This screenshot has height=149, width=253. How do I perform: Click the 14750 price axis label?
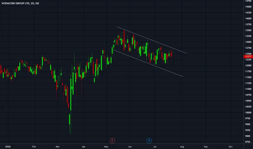click(248, 1)
